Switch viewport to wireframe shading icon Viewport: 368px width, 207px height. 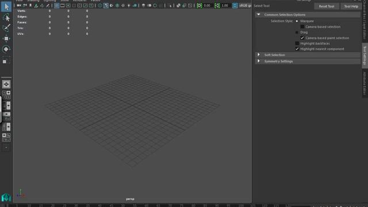tap(100, 5)
